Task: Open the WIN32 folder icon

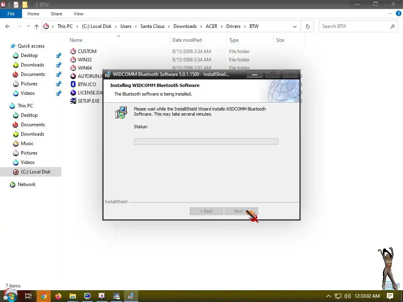Action: (73, 60)
